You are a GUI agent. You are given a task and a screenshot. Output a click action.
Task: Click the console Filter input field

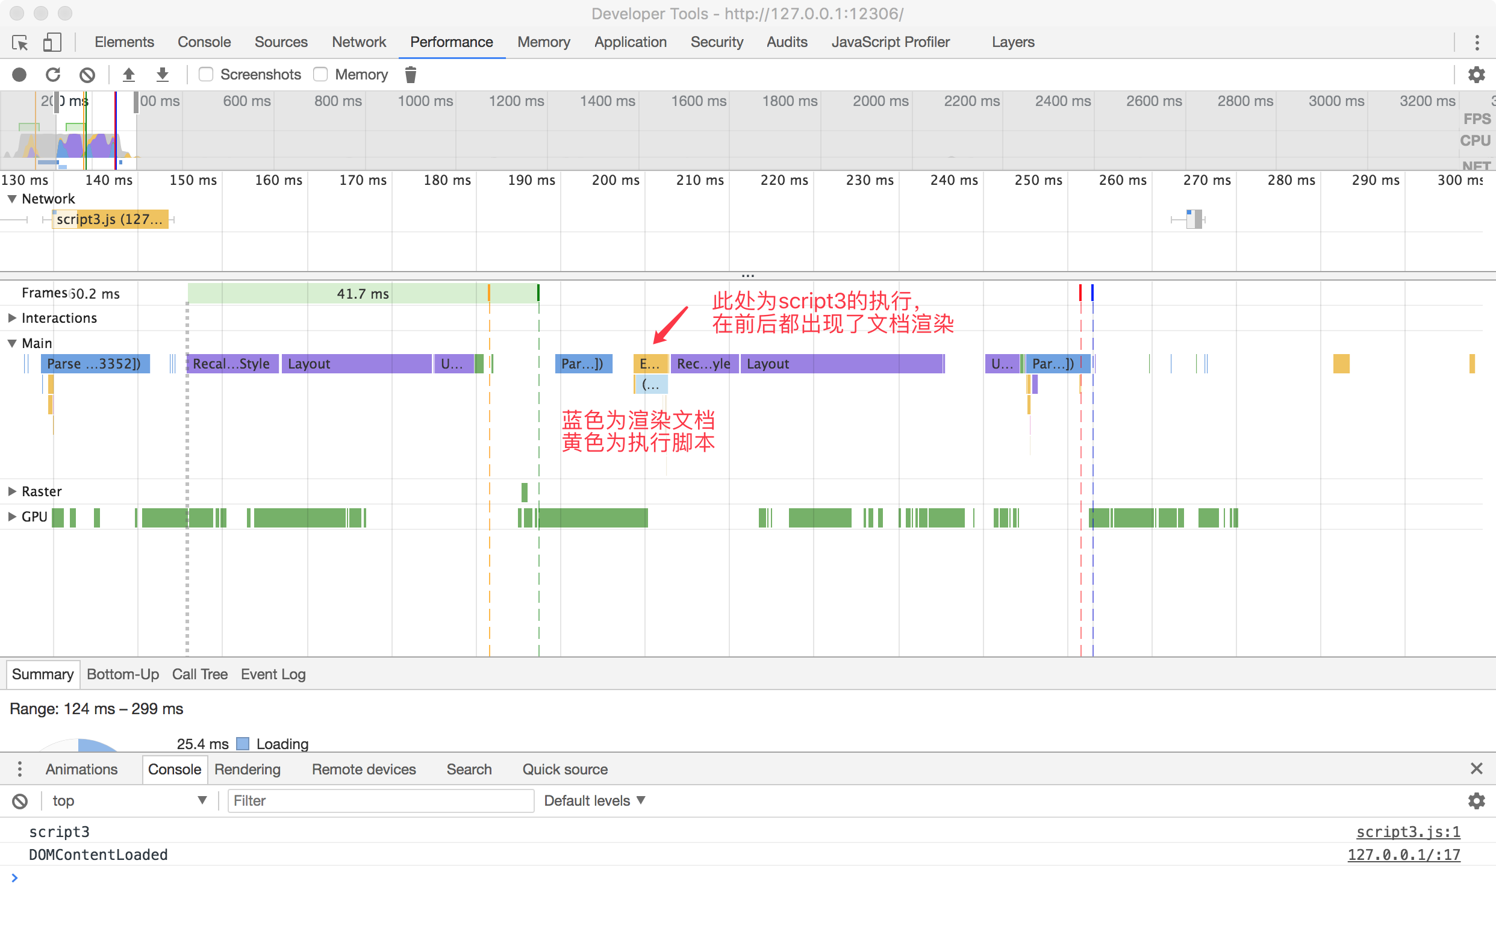point(381,801)
